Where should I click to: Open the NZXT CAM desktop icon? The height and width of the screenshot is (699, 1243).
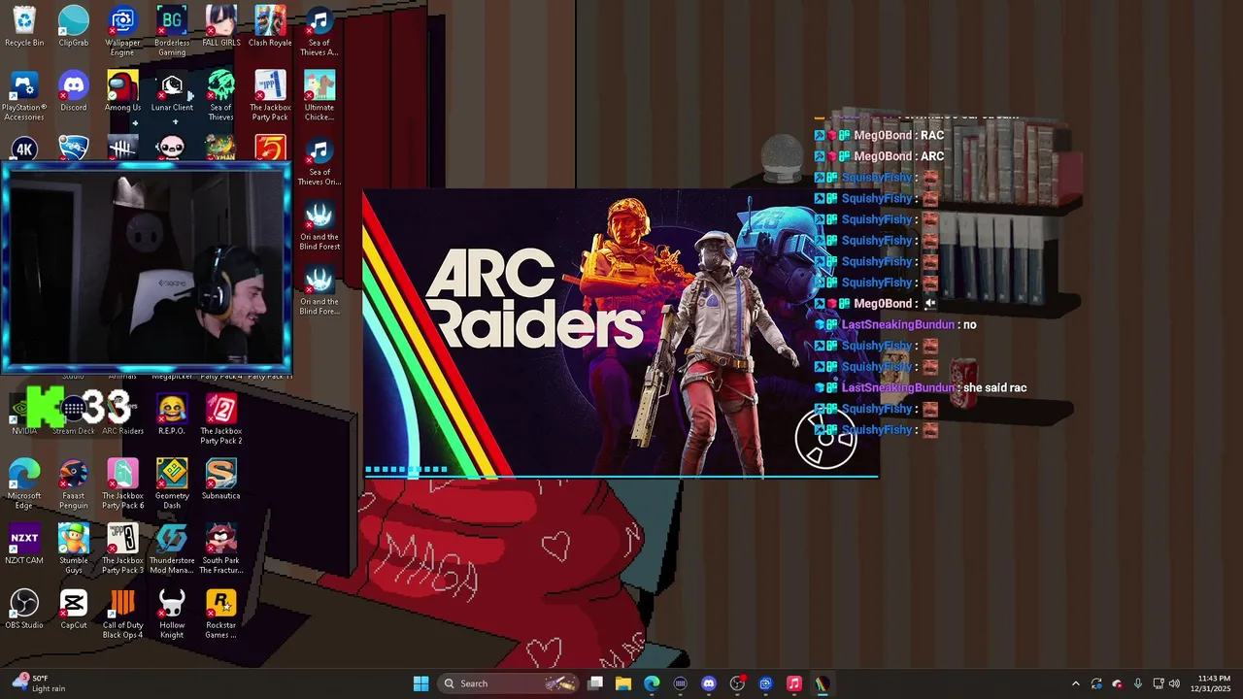pos(24,545)
